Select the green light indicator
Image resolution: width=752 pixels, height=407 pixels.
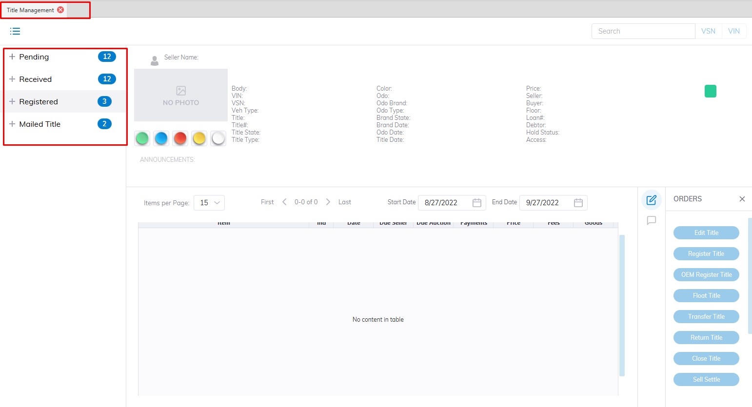coord(142,138)
